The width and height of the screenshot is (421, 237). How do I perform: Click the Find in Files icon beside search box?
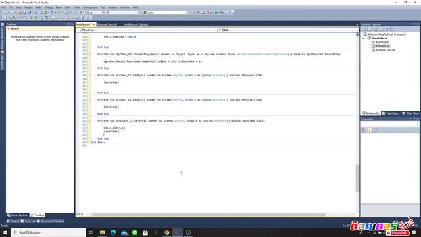click(x=145, y=13)
